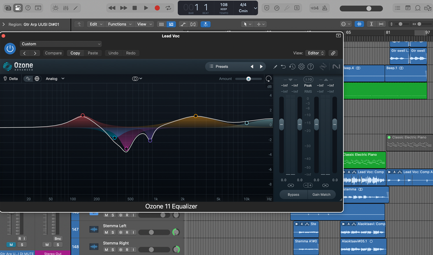Click the Rewind transport button

coord(112,8)
